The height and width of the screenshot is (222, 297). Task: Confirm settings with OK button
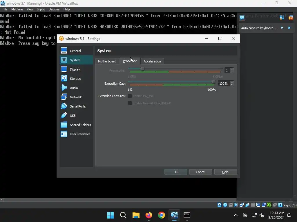(x=175, y=172)
